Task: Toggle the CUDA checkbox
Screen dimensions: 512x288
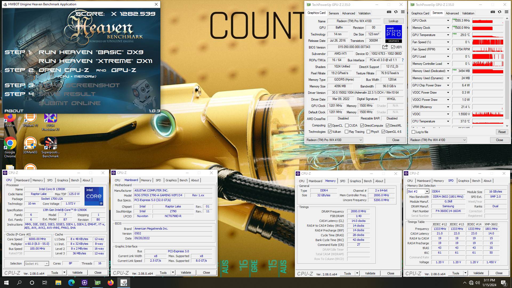Action: (x=347, y=126)
